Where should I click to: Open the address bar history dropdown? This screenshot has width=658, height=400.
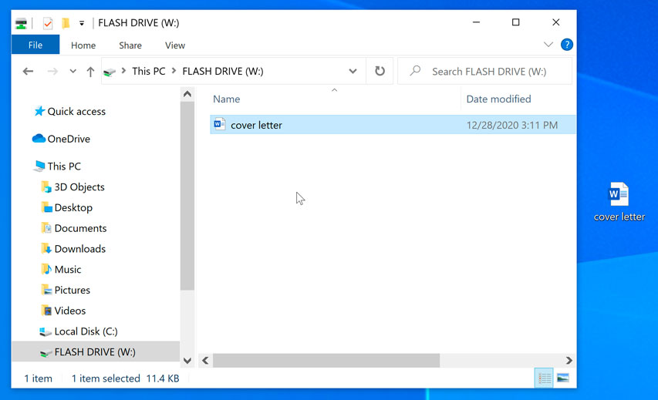[353, 71]
